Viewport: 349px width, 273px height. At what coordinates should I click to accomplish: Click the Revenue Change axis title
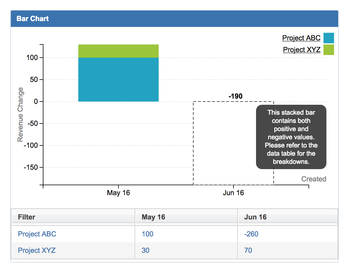coord(20,114)
